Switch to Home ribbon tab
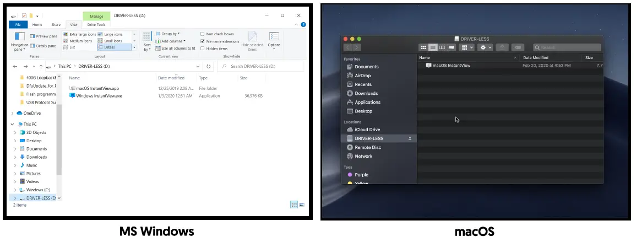Viewport: 636px width, 242px height. (37, 25)
